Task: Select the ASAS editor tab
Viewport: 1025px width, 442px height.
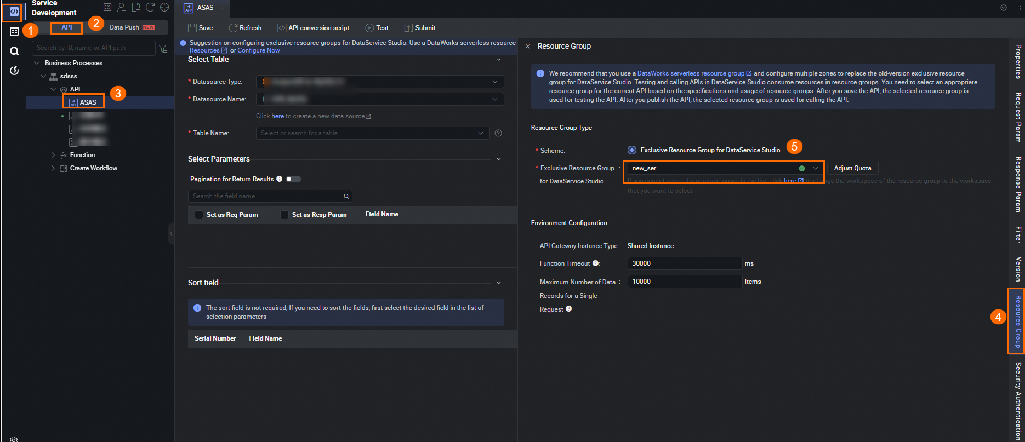Action: (201, 8)
